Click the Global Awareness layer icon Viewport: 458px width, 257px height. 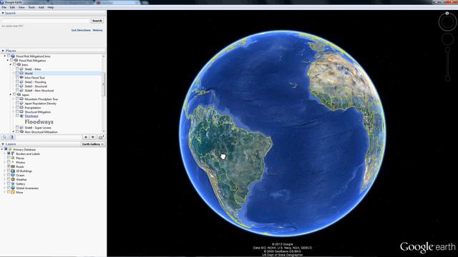pos(13,188)
